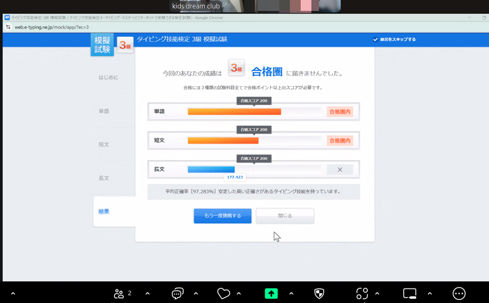Open the host tools shield icon
This screenshot has height=303, width=489.
point(318,293)
